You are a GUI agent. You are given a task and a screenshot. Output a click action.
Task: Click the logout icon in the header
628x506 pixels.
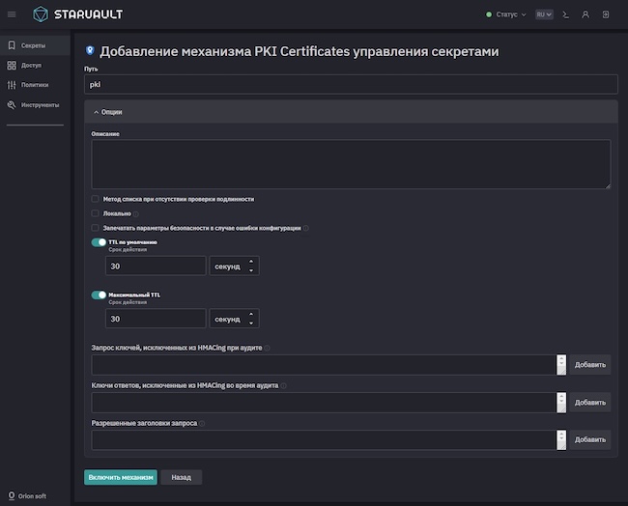click(x=606, y=14)
